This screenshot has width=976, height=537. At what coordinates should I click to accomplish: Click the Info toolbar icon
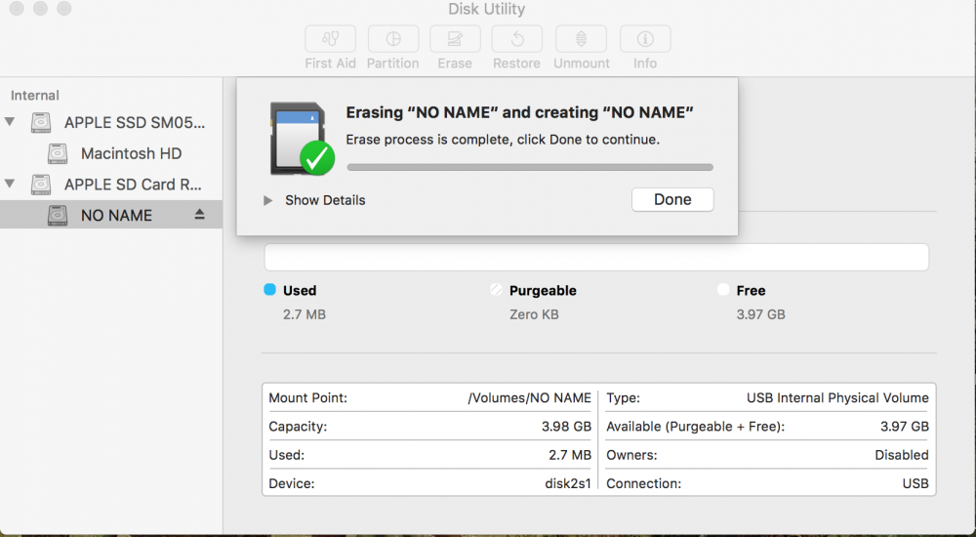(x=645, y=39)
